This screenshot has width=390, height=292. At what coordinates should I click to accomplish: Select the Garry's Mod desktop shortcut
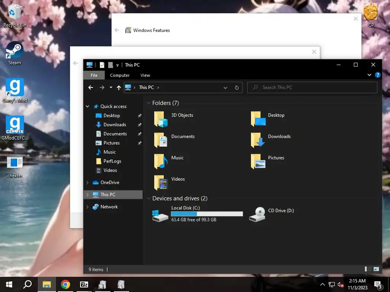pyautogui.click(x=15, y=90)
